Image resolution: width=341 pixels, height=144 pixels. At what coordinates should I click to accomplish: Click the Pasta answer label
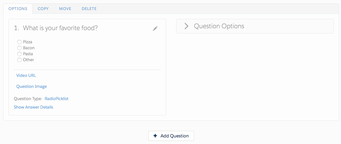(28, 54)
